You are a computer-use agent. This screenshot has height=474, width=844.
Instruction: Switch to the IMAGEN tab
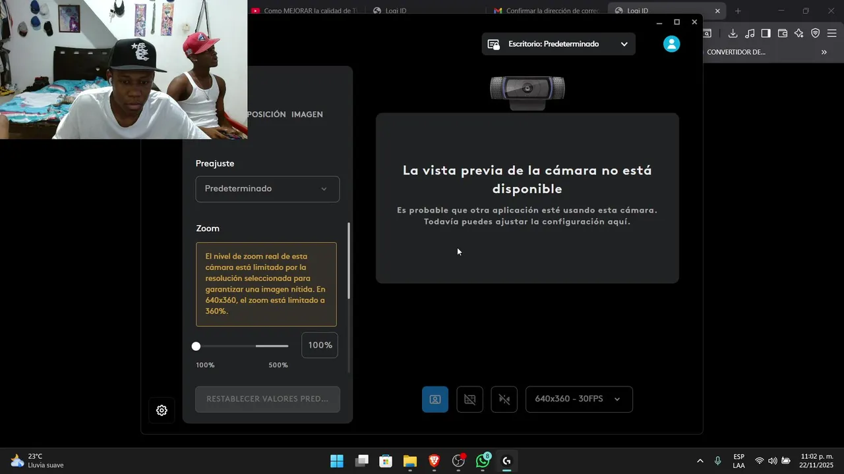pos(307,115)
